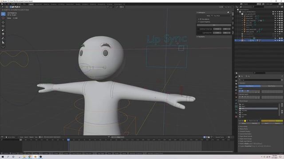The height and width of the screenshot is (159, 284).
Task: Disable render for teeth_top.001 row
Action: (x=282, y=31)
